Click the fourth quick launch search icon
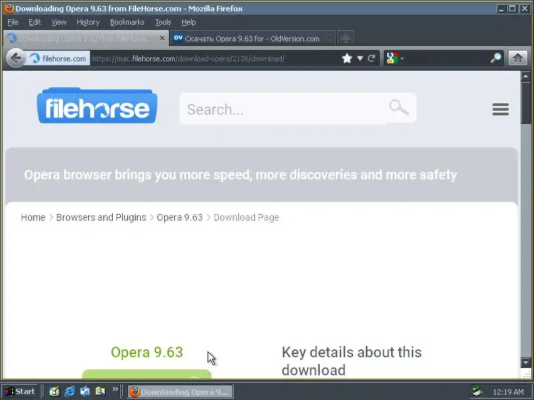 pyautogui.click(x=100, y=391)
